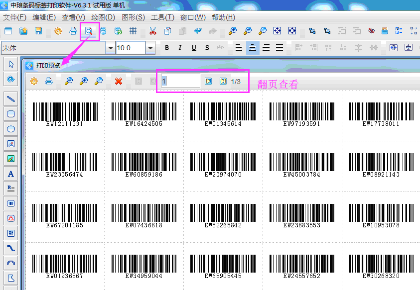Go to next preview page
420x290 pixels.
click(x=208, y=81)
